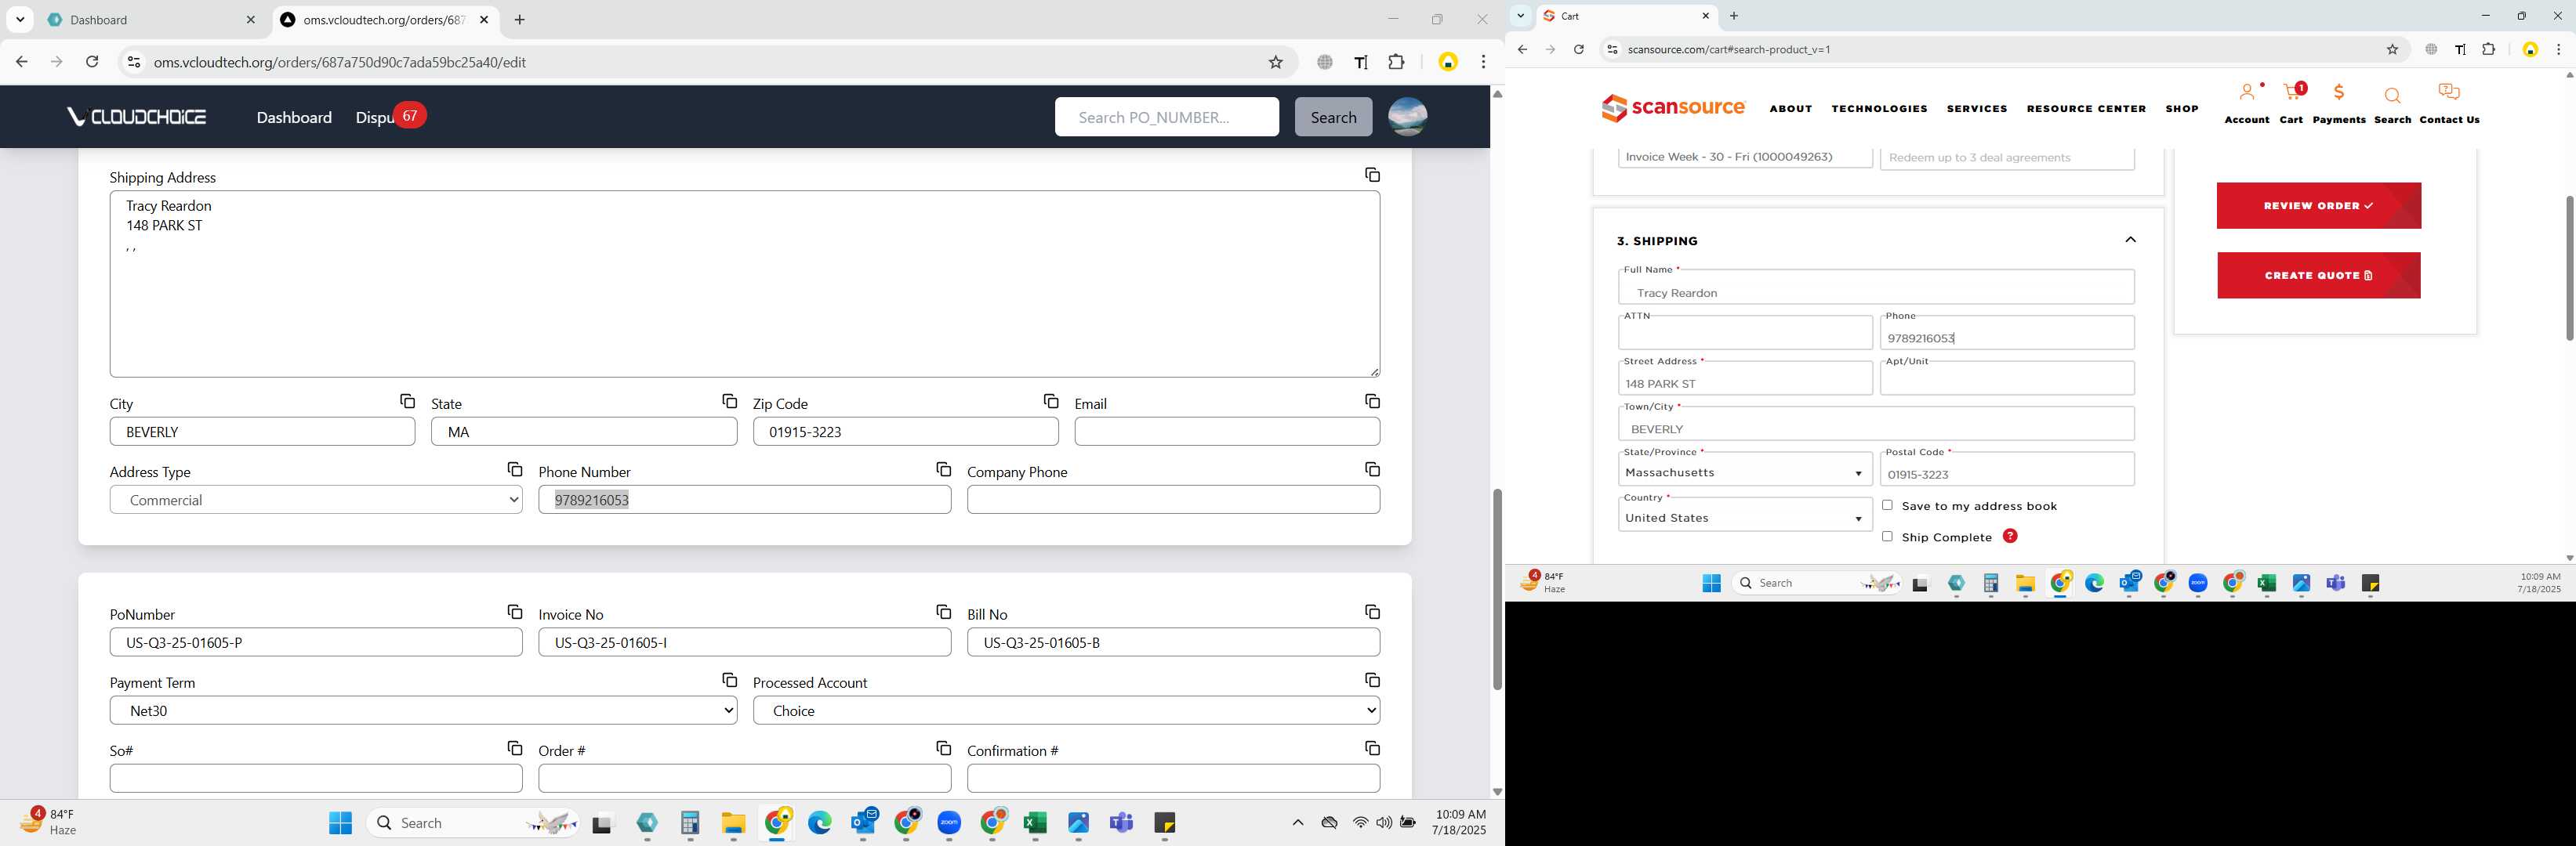Open Disputes with the 67 badge
Viewport: 2576px width, 846px height.
(x=390, y=117)
